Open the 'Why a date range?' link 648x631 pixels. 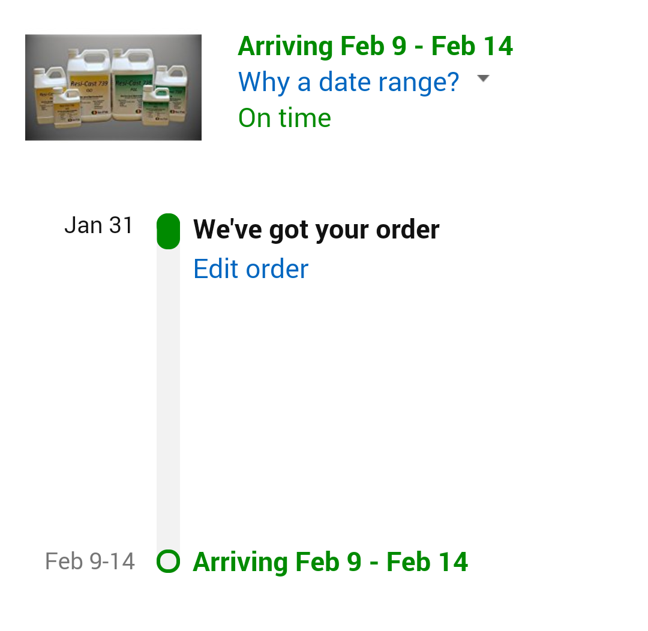(x=349, y=81)
